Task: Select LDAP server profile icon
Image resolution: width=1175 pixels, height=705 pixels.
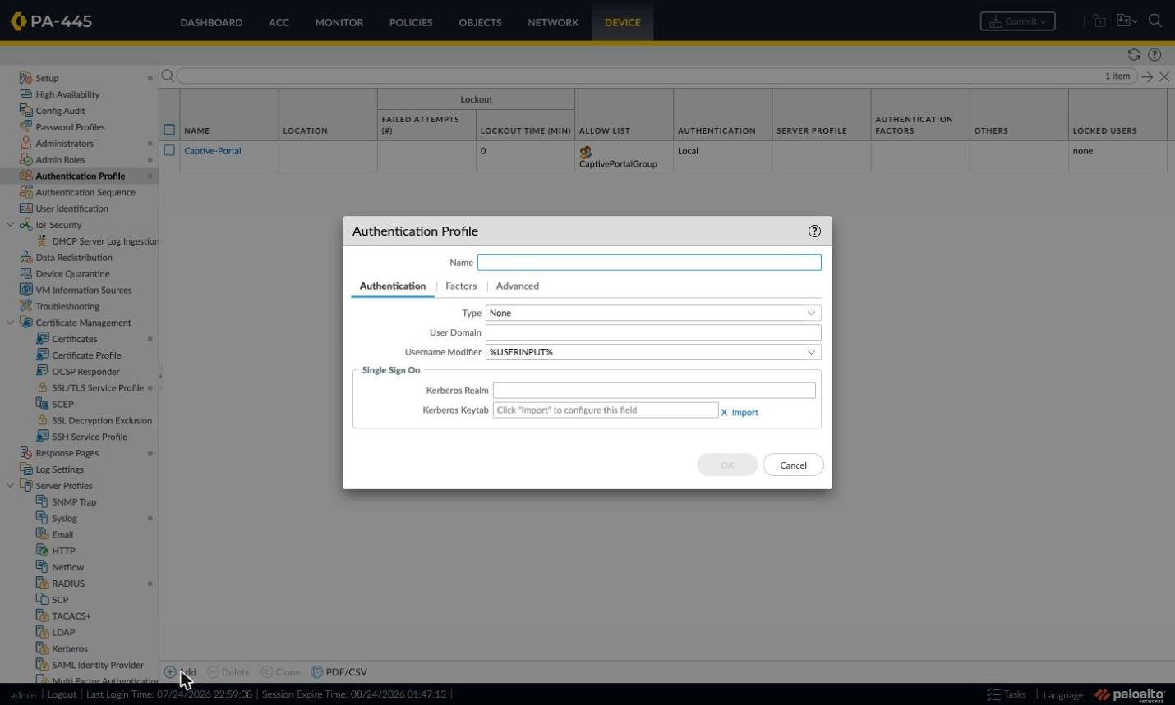Action: click(x=42, y=632)
